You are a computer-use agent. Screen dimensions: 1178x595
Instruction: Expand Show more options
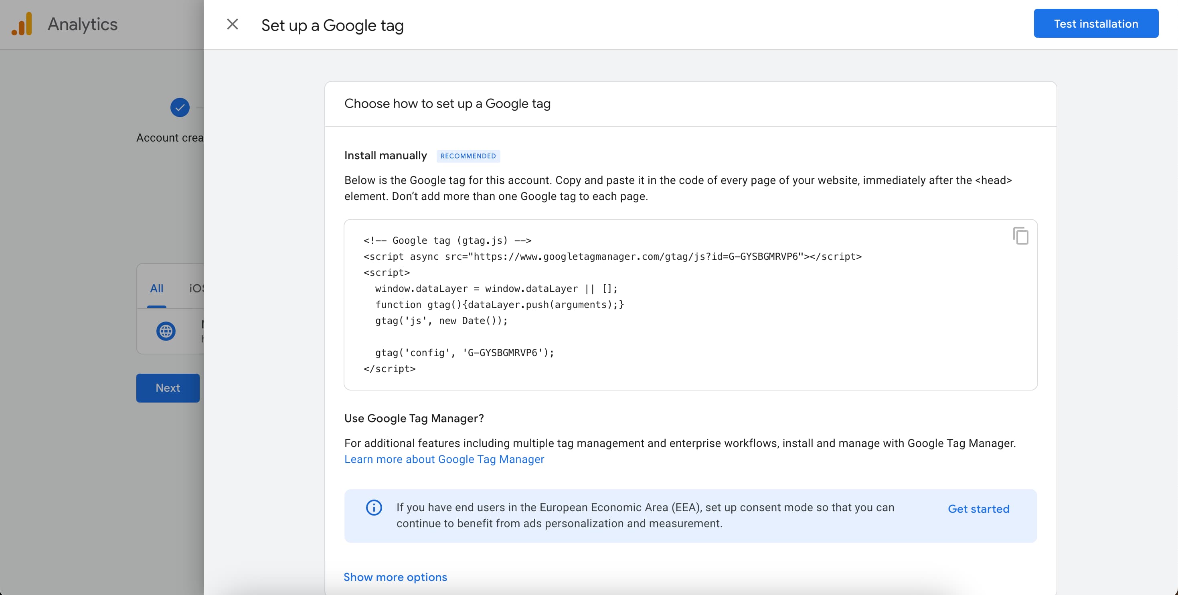pos(395,577)
